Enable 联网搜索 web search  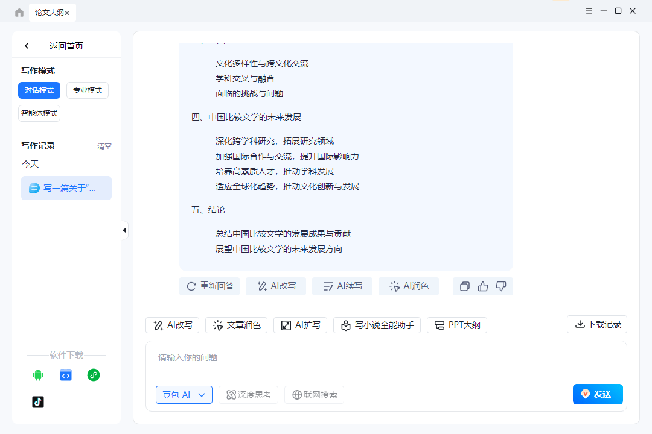tap(314, 395)
